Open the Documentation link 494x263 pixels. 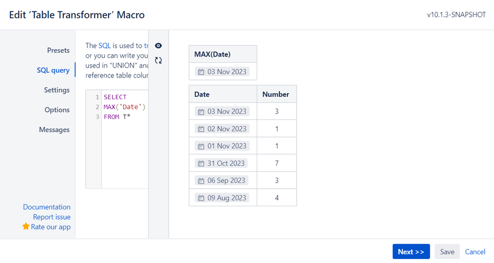46,207
